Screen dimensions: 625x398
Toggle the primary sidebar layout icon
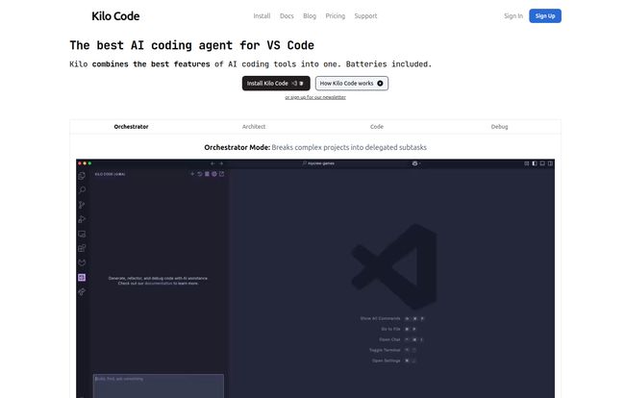(x=535, y=163)
